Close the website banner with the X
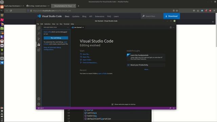Screen dimensions: 217x122 click(x=213, y=22)
